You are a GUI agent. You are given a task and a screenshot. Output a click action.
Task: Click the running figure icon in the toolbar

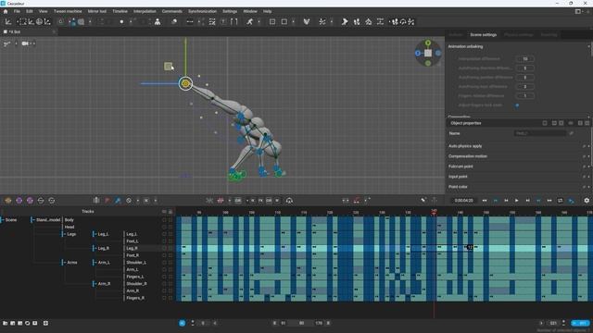click(x=249, y=22)
